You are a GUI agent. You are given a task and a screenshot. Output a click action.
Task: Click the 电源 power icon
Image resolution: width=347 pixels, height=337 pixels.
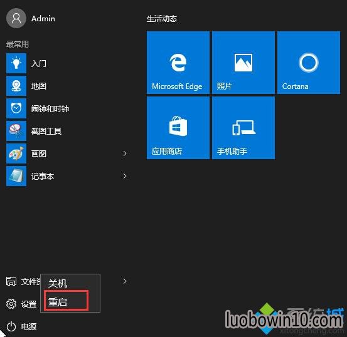(11, 326)
